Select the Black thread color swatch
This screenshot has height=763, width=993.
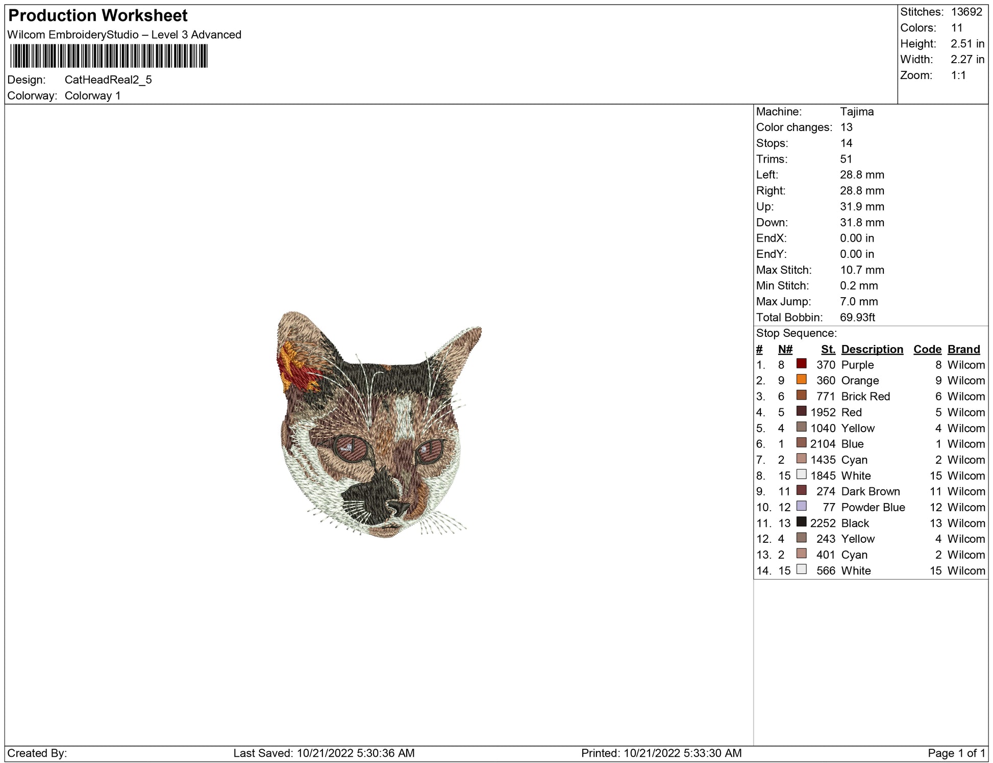coord(801,521)
